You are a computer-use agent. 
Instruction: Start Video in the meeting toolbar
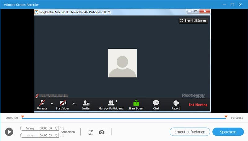(63, 105)
